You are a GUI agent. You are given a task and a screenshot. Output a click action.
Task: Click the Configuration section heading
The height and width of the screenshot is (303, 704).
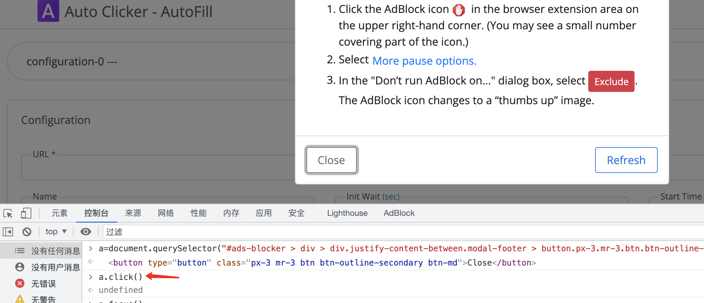[56, 120]
